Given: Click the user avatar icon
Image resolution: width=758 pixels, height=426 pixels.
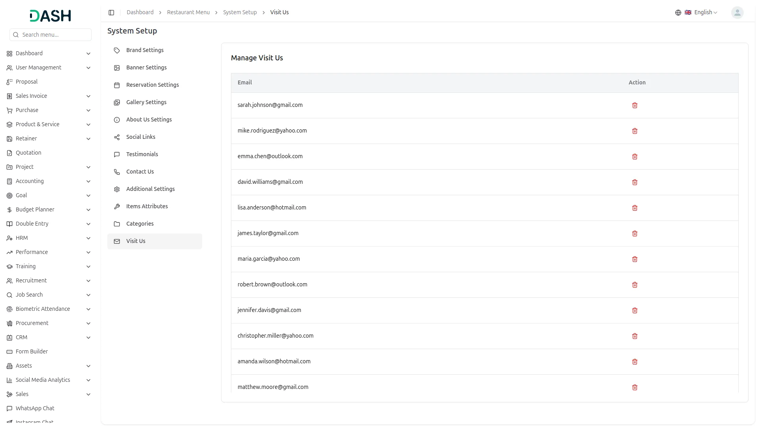Looking at the screenshot, I should click(737, 13).
